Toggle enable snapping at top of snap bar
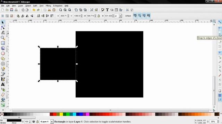Screen dimensions: 222x124 220,22
